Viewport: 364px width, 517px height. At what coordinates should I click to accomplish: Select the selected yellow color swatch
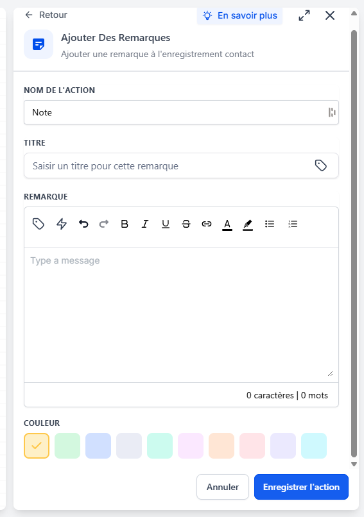[37, 446]
